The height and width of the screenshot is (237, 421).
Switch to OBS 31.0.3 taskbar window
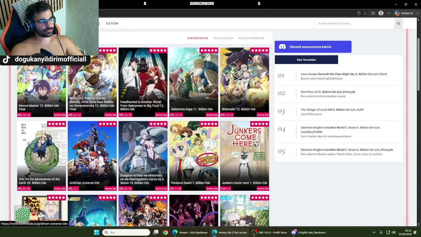click(x=269, y=232)
